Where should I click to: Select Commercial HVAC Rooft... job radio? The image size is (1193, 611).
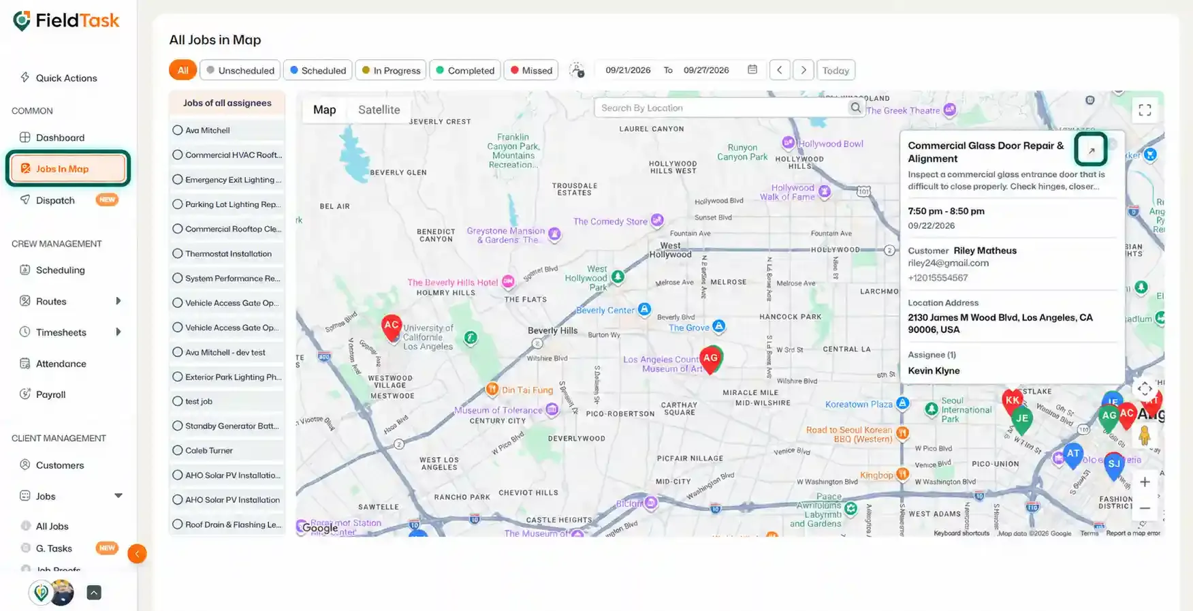178,155
